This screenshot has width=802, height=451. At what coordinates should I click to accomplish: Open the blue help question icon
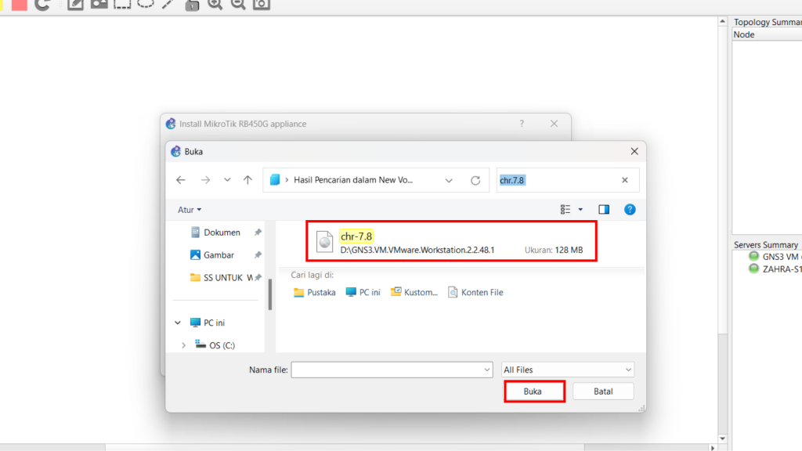click(x=630, y=210)
